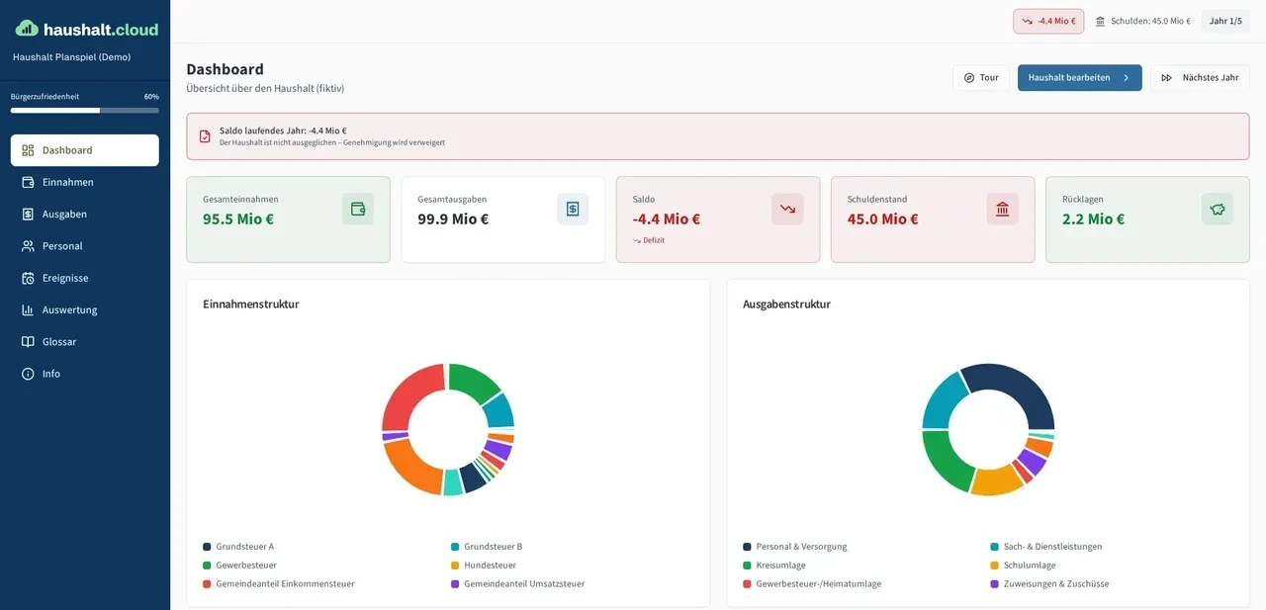This screenshot has height=610, width=1266.
Task: Click the chevron on Haushalt bearbeiten button
Action: [1126, 78]
